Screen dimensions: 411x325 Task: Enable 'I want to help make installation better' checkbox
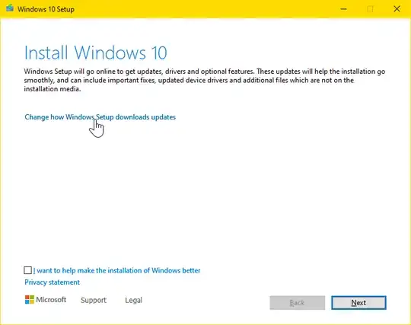[28, 270]
